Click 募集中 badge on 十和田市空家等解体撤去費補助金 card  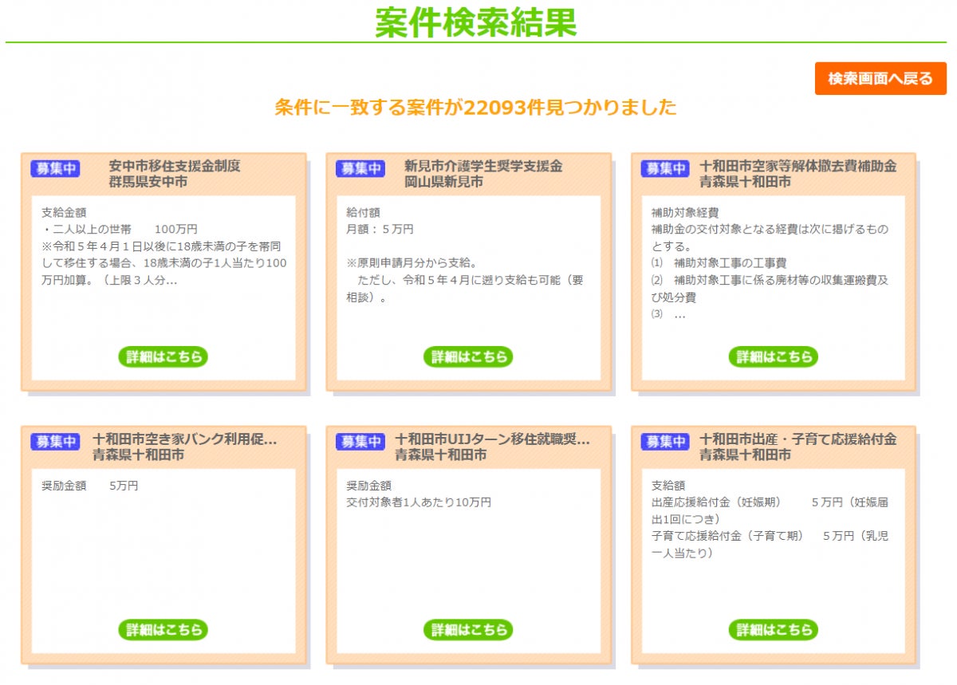(665, 168)
